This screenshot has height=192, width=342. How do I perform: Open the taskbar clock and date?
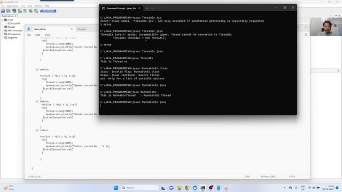[328, 188]
